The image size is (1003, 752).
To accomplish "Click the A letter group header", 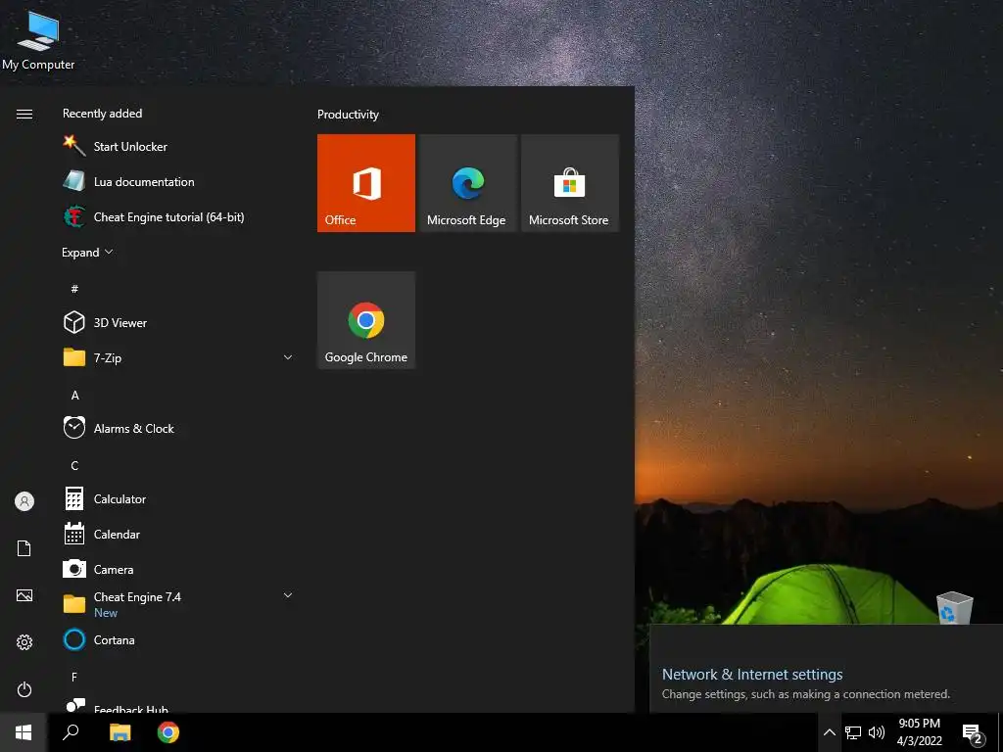I will pyautogui.click(x=74, y=396).
